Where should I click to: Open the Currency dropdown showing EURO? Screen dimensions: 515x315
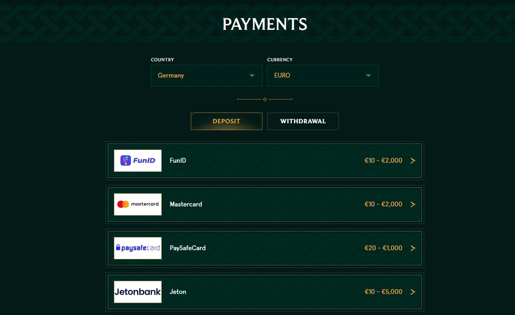coord(323,76)
